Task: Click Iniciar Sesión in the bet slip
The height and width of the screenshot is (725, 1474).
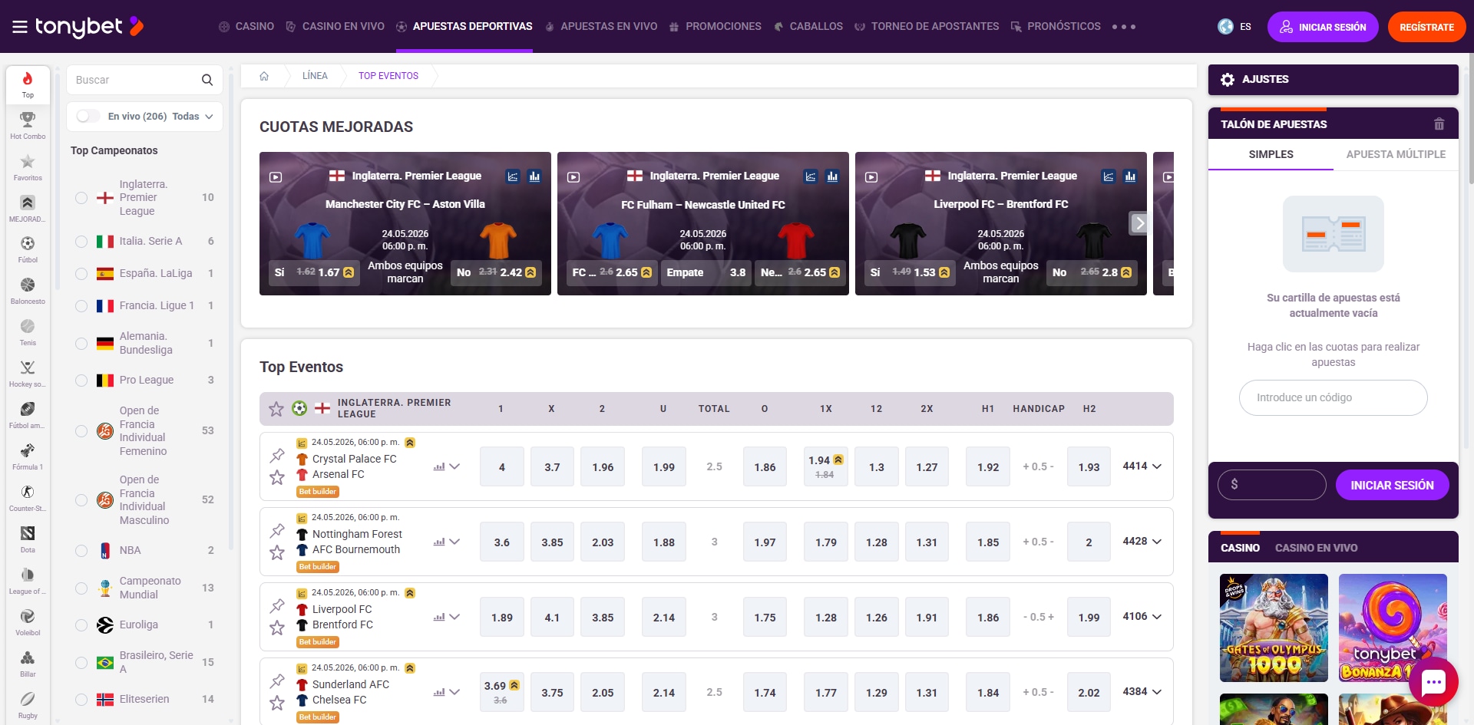Action: click(1392, 486)
